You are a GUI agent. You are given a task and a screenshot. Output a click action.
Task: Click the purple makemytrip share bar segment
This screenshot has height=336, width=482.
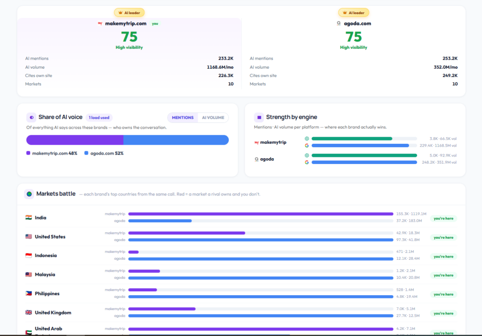point(75,140)
